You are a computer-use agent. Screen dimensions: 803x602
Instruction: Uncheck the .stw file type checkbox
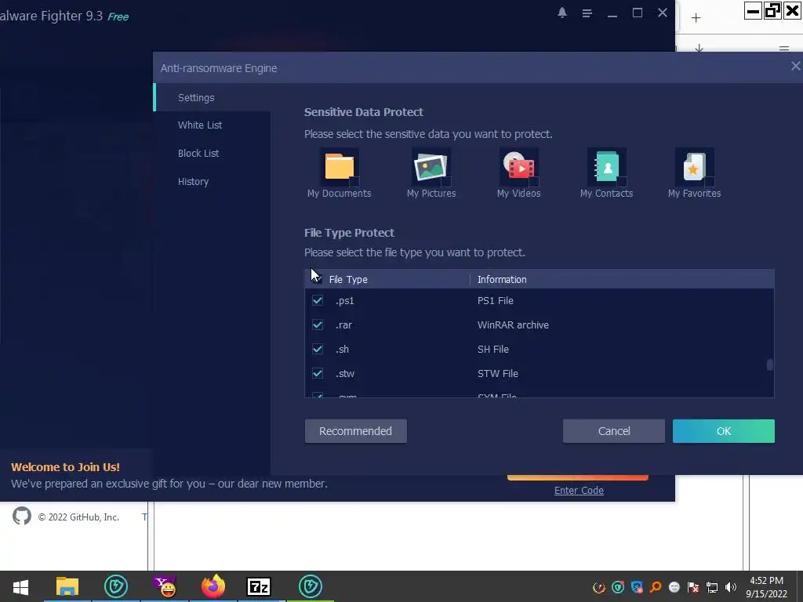318,373
